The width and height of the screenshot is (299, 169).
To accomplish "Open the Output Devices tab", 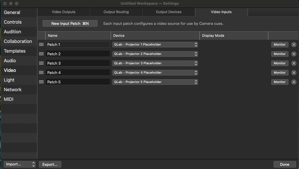I will click(169, 12).
